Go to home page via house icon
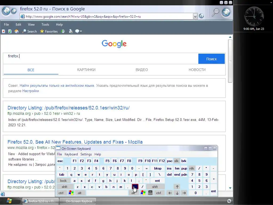 pyautogui.click(x=17, y=31)
